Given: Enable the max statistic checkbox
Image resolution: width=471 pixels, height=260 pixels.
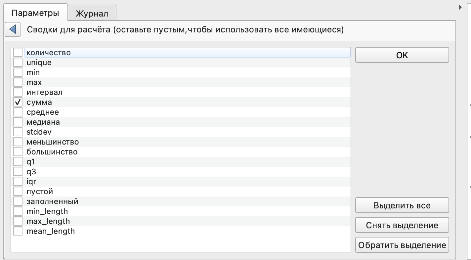Looking at the screenshot, I should pos(18,82).
